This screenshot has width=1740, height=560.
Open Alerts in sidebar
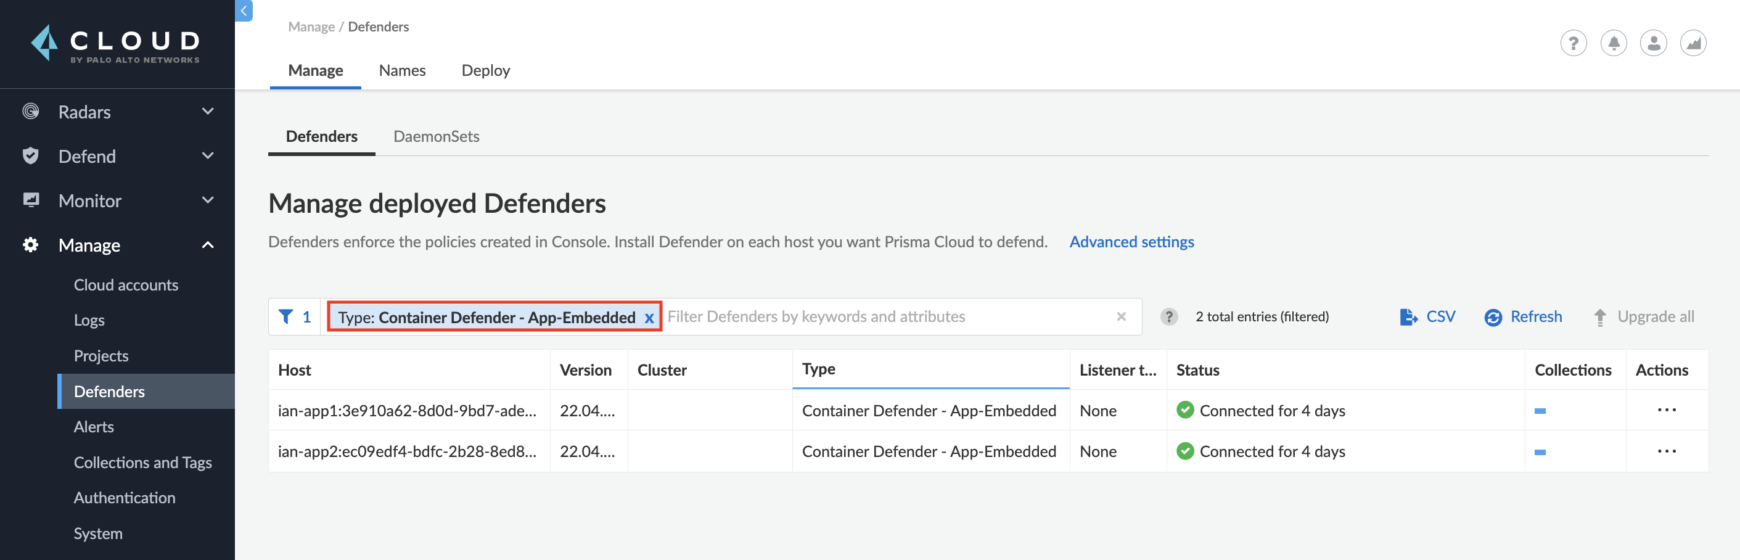(x=93, y=427)
